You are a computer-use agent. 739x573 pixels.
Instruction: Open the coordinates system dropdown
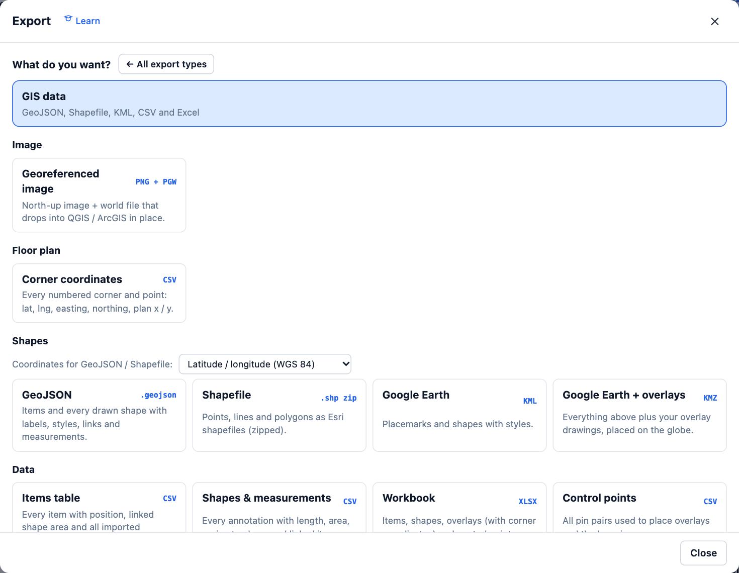[x=265, y=364]
